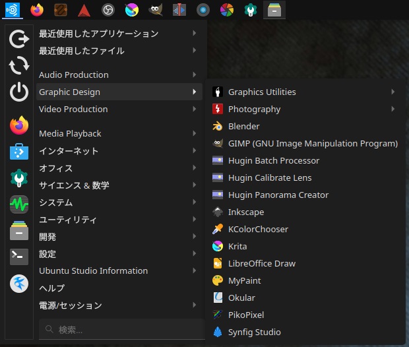
Task: Click the Synfig Studio icon
Action: [218, 332]
